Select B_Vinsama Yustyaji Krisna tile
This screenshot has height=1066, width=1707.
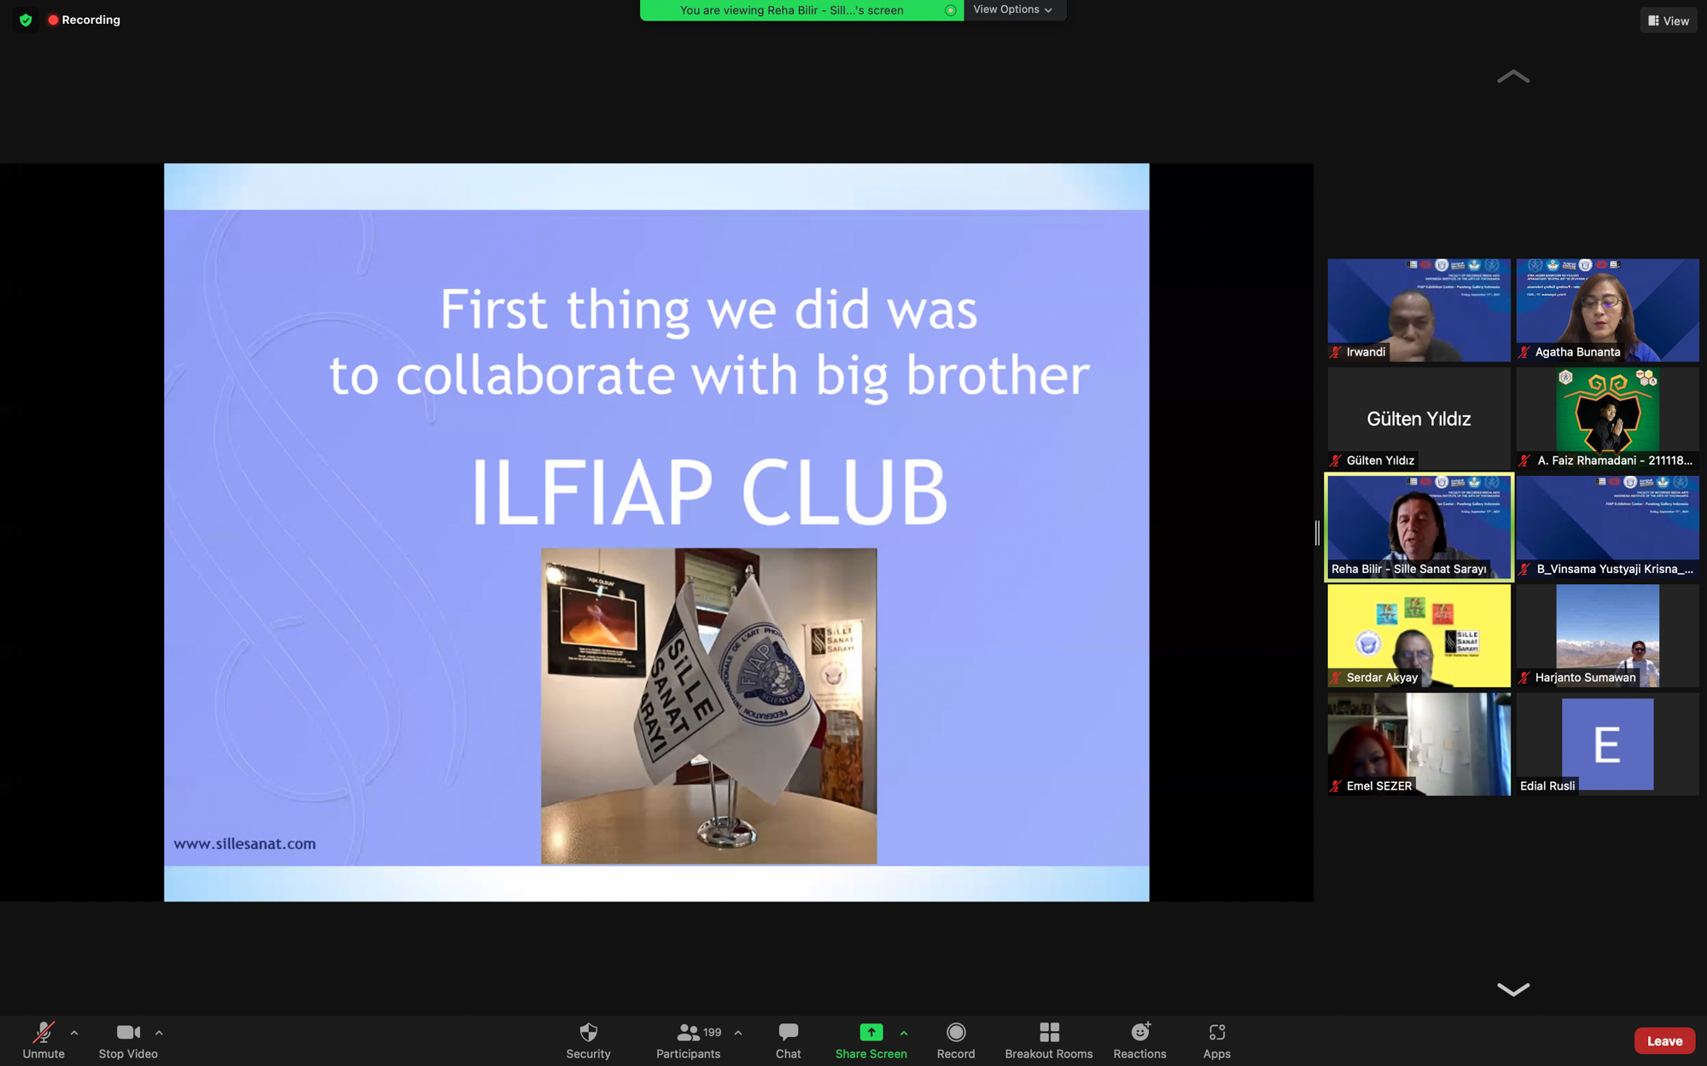1607,527
